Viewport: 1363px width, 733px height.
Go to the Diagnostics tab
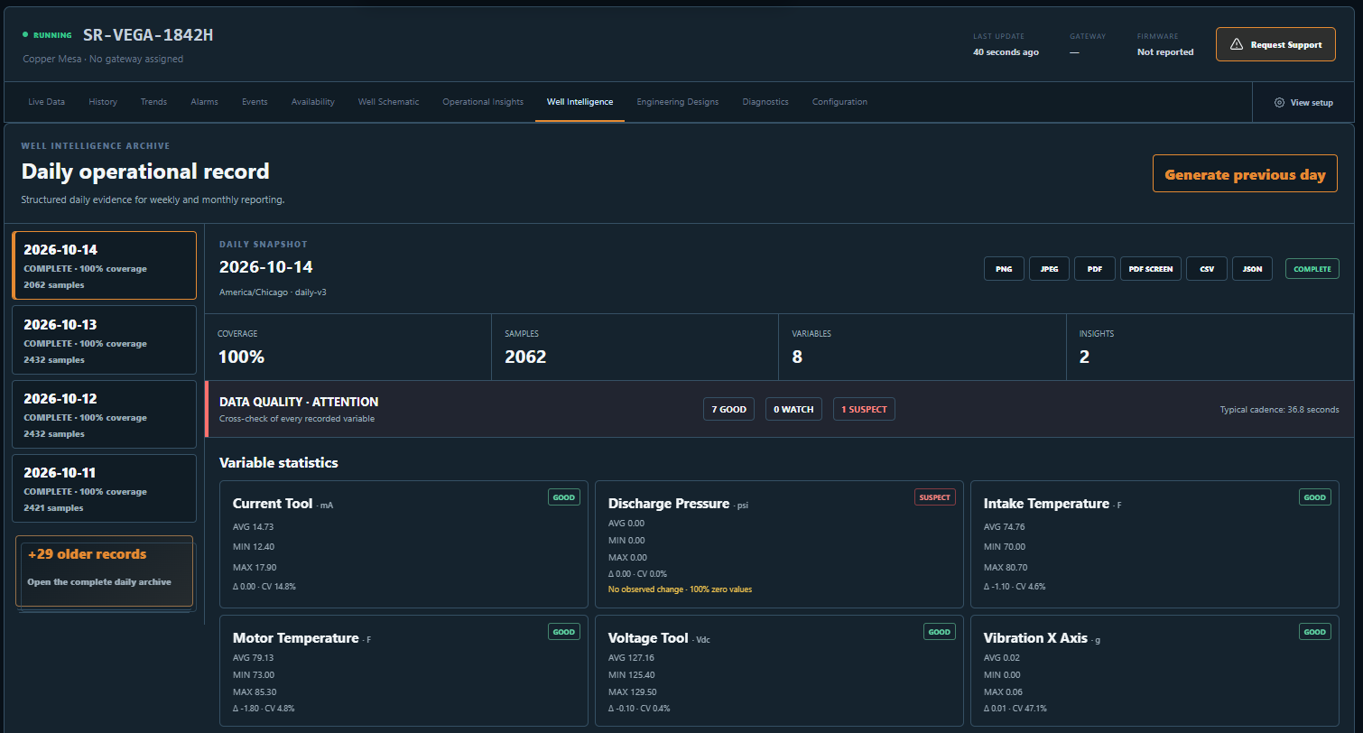pyautogui.click(x=765, y=102)
